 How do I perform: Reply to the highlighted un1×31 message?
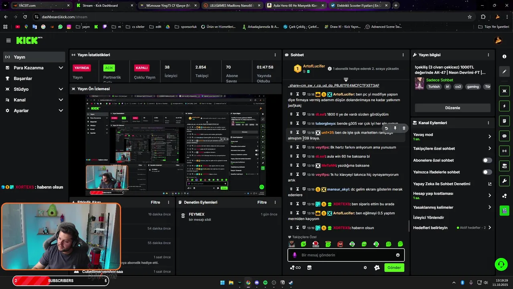coord(386,128)
